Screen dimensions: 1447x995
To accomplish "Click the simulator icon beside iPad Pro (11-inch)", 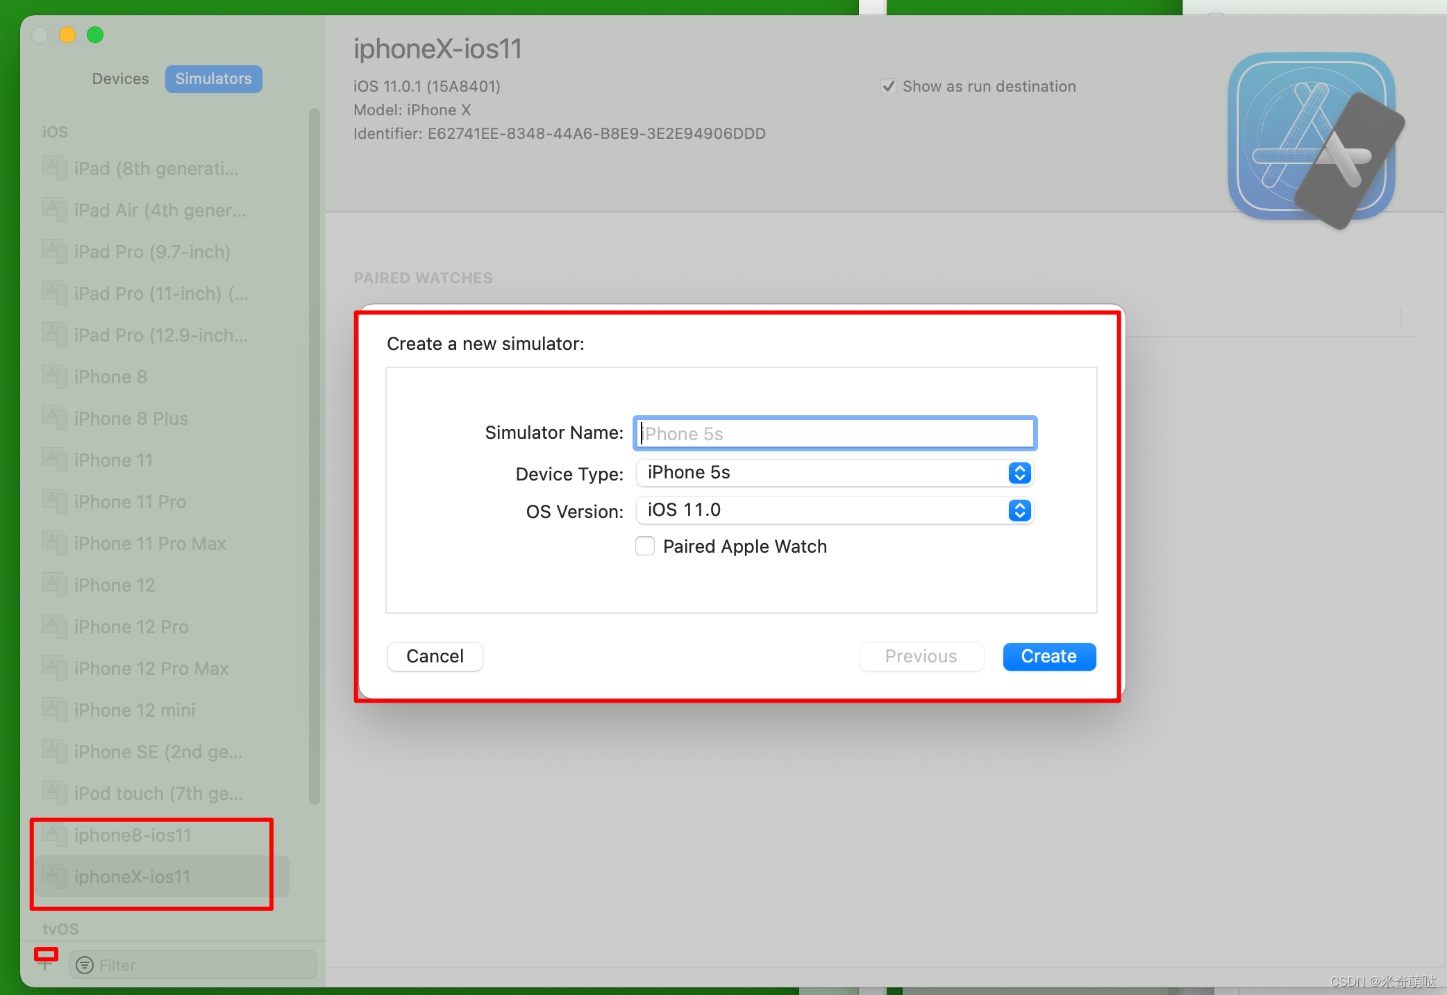I will click(54, 293).
